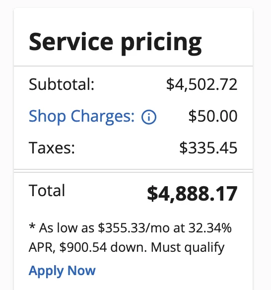Click the bold $4,888.17 total amount

tap(192, 194)
